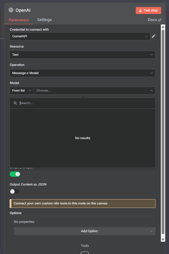Screen dimensions: 169x254
Task: Click the "Tools" label at bottom
Action: (x=85, y=246)
